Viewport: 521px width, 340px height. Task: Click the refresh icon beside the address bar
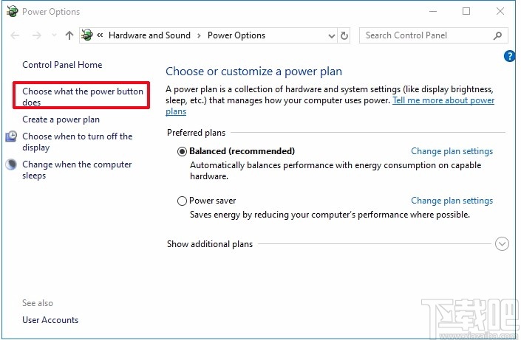(344, 35)
